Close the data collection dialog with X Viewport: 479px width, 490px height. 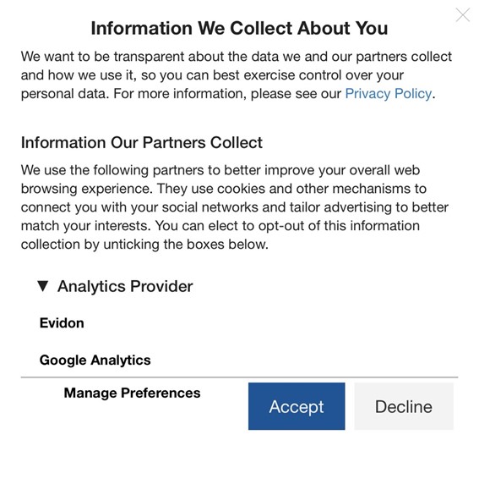[462, 15]
